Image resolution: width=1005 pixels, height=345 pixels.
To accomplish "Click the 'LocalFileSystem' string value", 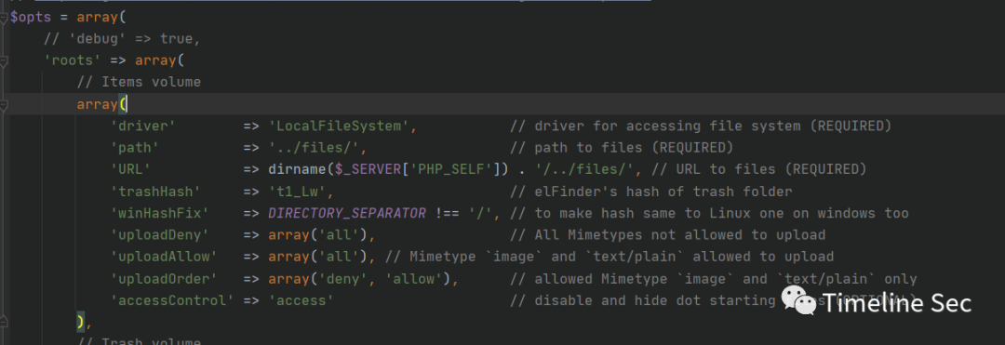I will [x=339, y=126].
